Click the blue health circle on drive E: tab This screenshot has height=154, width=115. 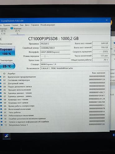pyautogui.click(x=12, y=28)
